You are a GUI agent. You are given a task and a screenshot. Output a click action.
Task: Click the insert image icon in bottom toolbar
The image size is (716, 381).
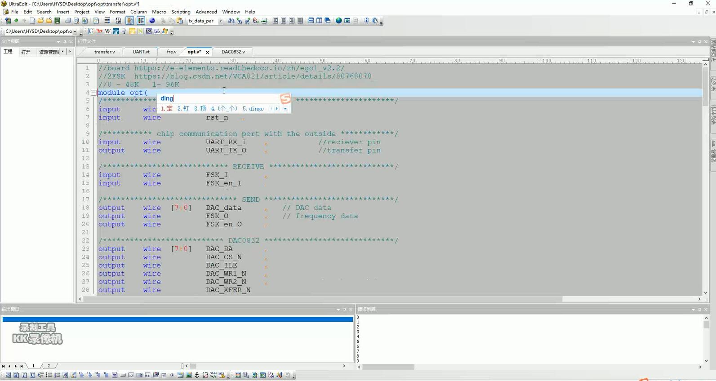coord(189,375)
